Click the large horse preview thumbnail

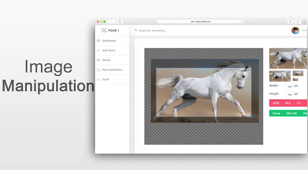point(288,58)
